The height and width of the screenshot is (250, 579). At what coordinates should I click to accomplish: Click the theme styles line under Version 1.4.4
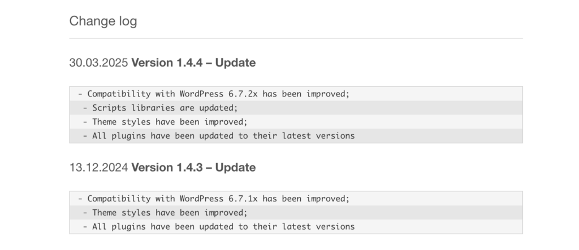pos(165,121)
